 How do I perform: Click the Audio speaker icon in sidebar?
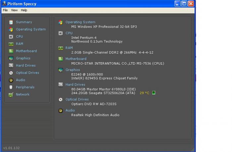[11, 80]
